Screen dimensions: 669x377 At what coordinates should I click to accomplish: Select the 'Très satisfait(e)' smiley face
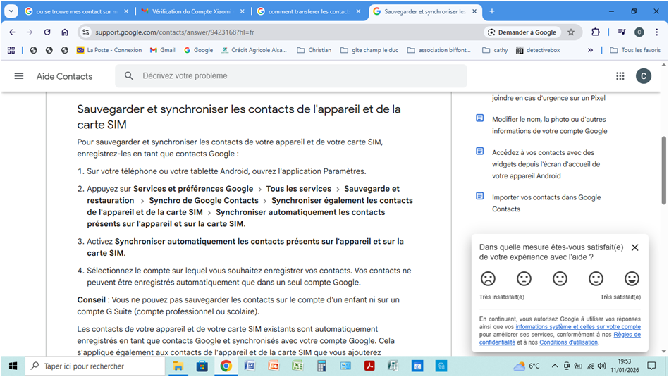click(632, 278)
